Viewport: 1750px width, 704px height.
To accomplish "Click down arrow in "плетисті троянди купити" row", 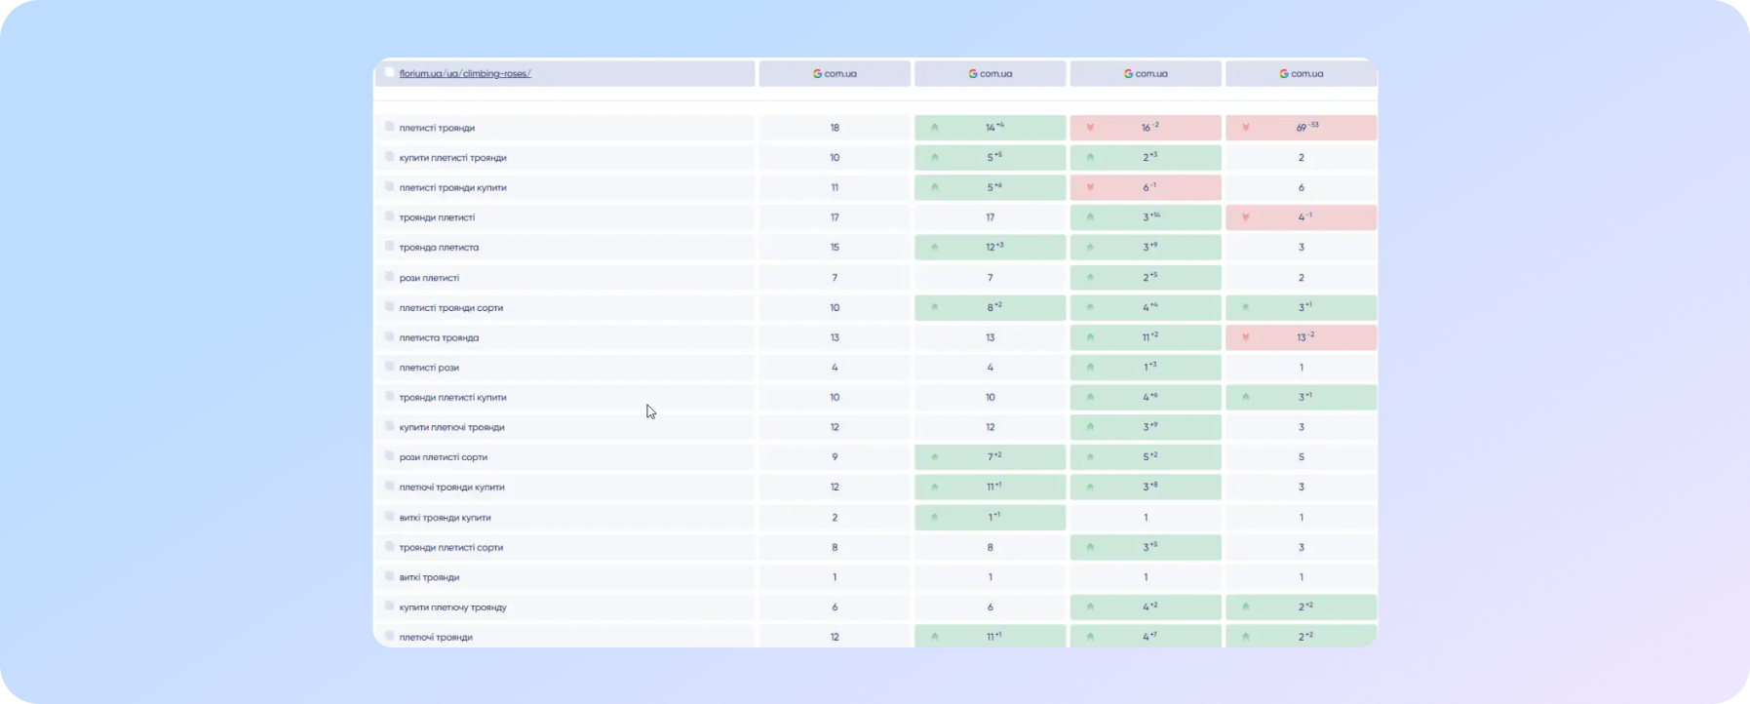I will tap(1090, 187).
